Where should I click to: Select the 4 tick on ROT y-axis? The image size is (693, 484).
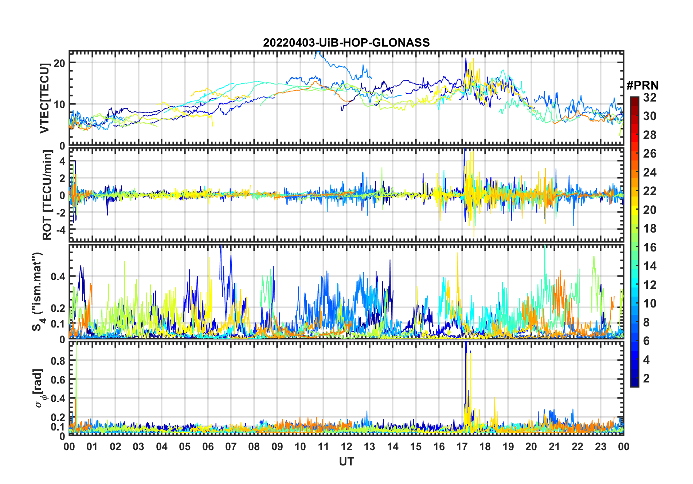[62, 161]
